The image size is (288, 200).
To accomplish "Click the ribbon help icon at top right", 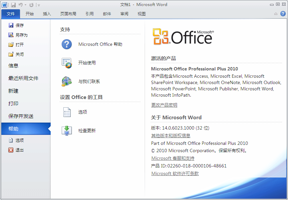I will click(283, 14).
